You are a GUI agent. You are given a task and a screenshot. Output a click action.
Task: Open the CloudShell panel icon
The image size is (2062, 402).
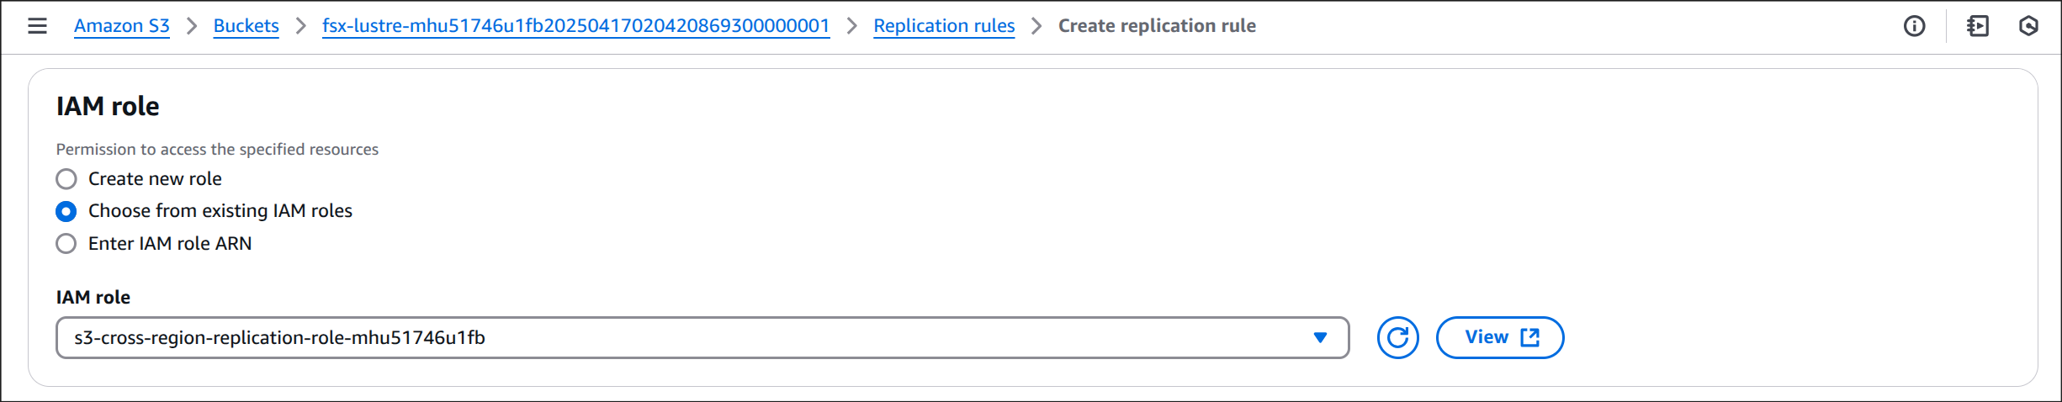point(1978,26)
